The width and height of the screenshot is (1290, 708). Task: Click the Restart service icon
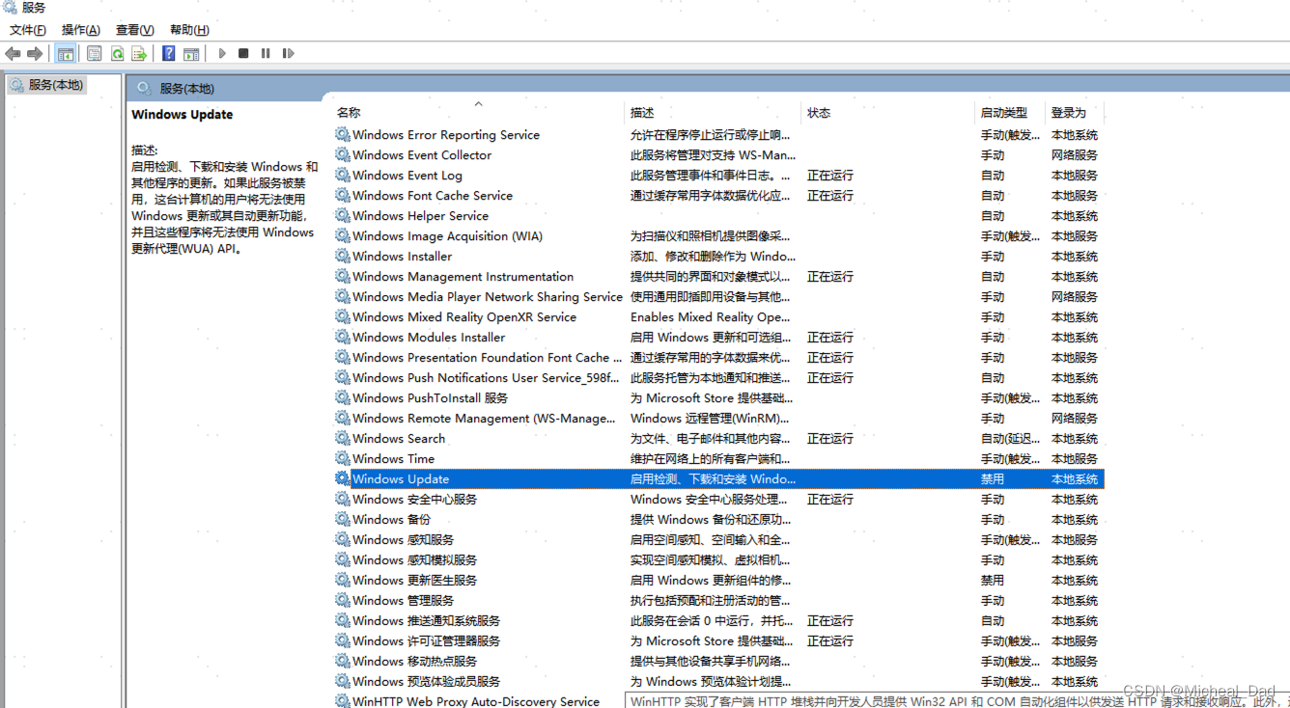pyautogui.click(x=288, y=54)
